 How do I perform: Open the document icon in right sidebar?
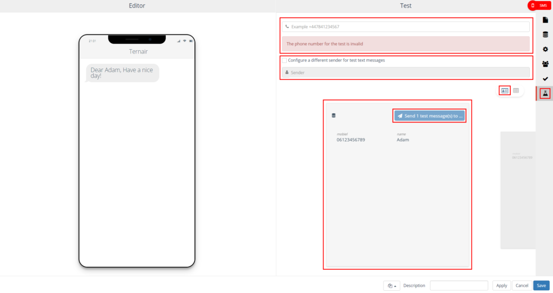click(x=545, y=20)
